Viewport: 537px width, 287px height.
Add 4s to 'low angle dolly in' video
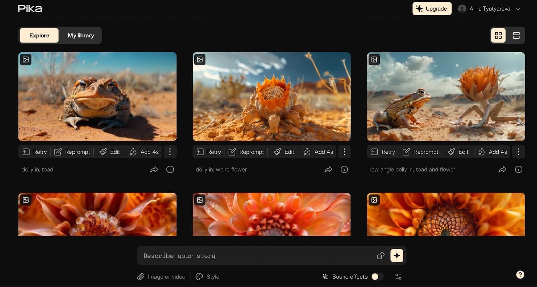point(493,152)
